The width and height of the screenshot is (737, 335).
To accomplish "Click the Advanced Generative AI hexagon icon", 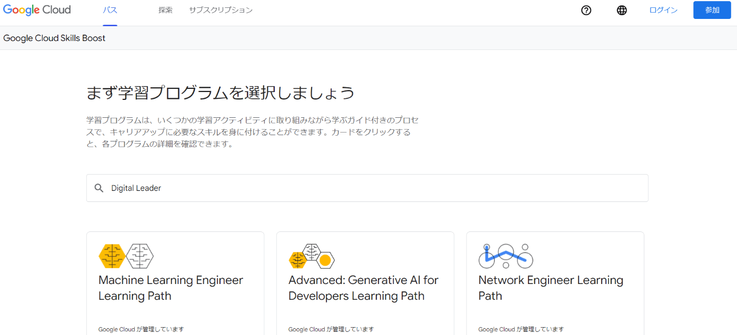I will [x=312, y=256].
